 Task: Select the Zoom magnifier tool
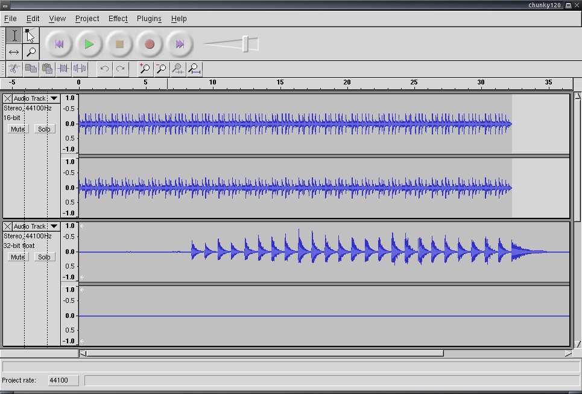point(31,52)
